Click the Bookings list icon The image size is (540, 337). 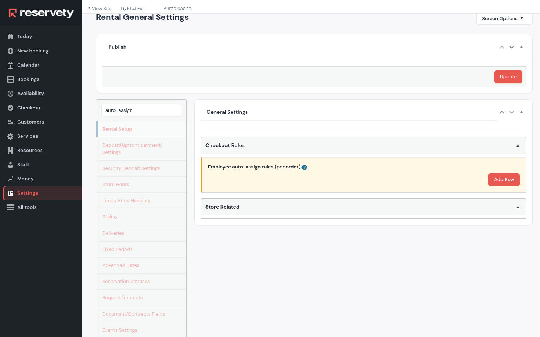[10, 79]
